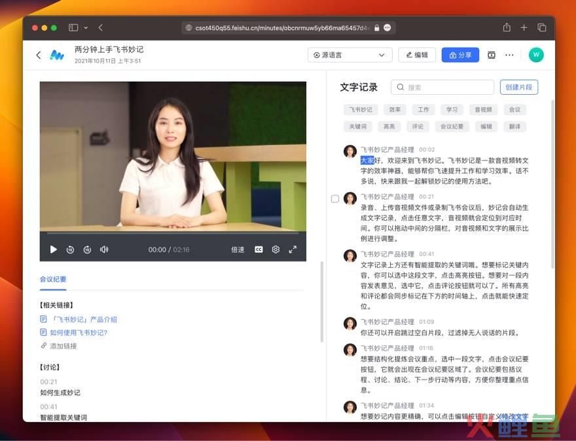Click 添加链接 to add link
This screenshot has height=441, width=576.
coord(59,346)
